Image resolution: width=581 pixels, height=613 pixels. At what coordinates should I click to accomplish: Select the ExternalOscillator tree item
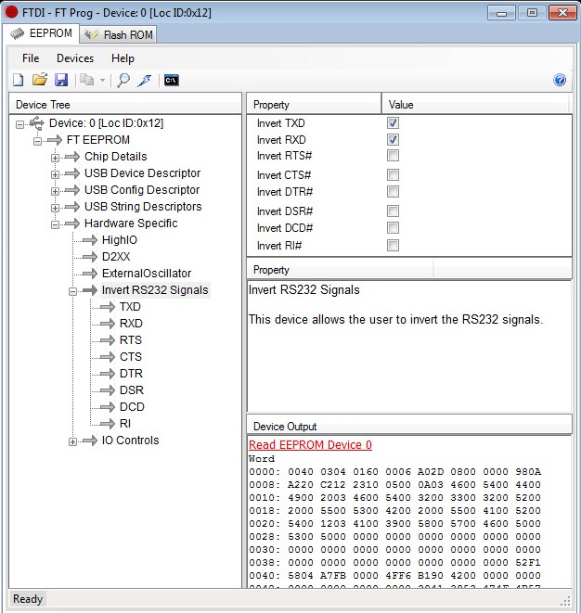147,274
